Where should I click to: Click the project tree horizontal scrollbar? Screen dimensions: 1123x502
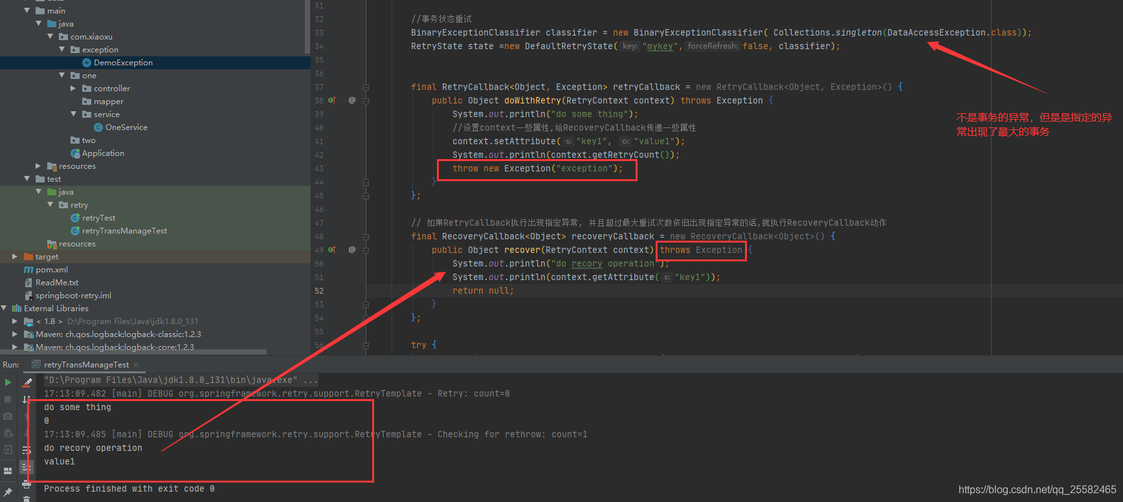pyautogui.click(x=133, y=352)
